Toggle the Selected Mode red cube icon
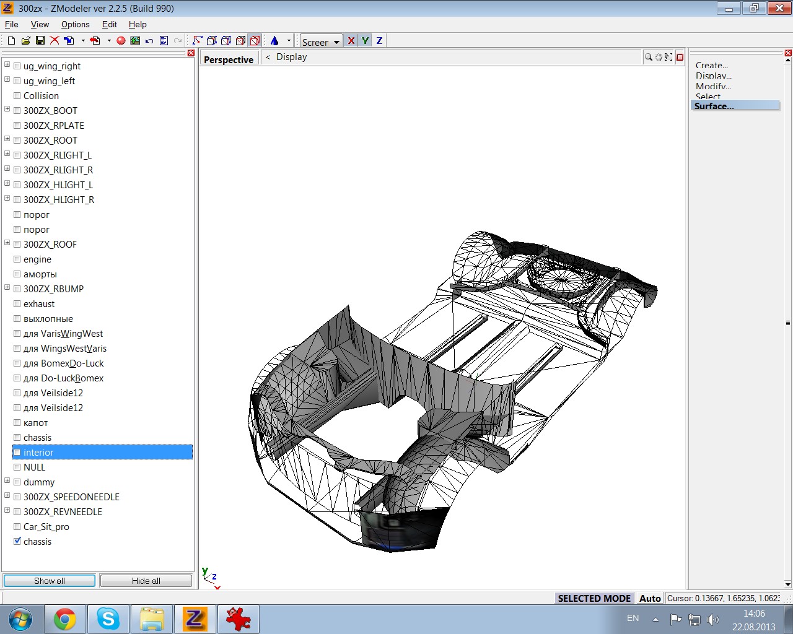Image resolution: width=793 pixels, height=634 pixels. [255, 41]
